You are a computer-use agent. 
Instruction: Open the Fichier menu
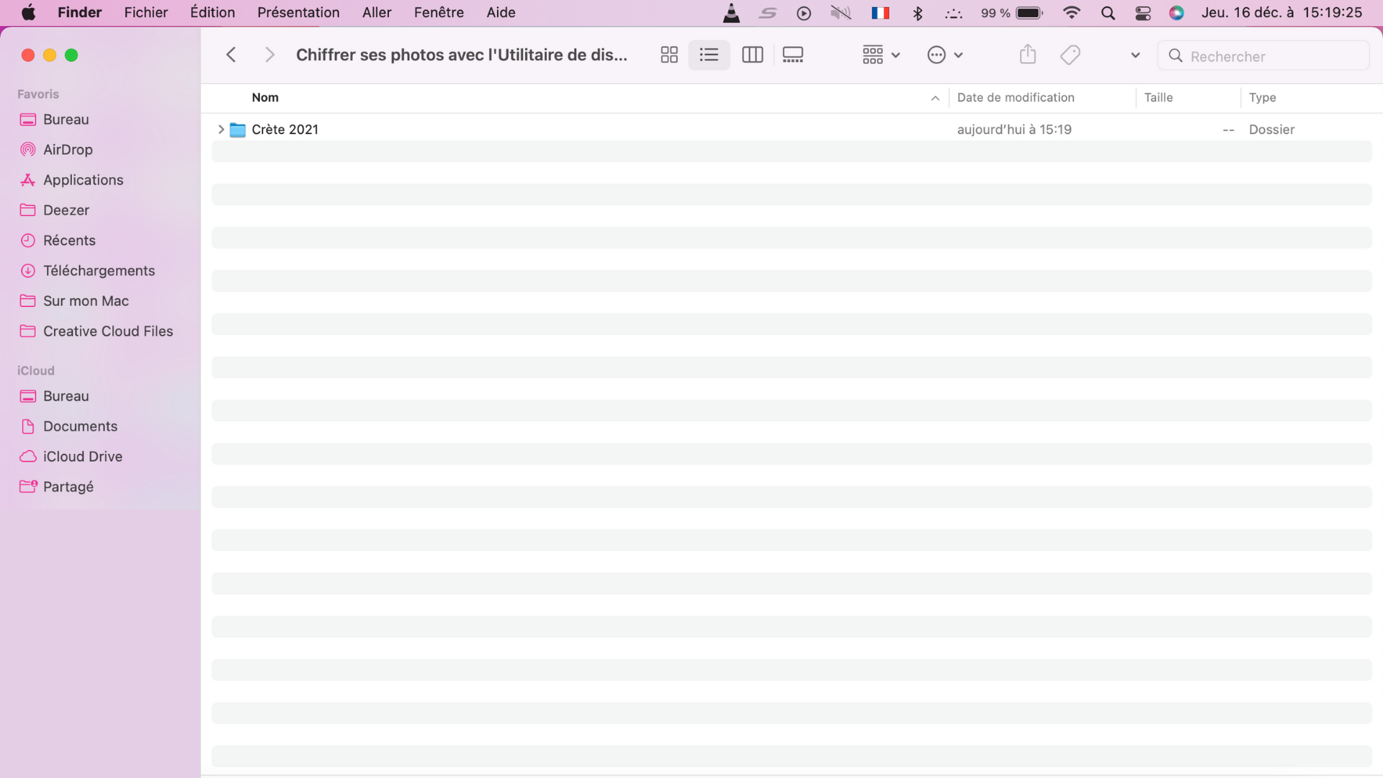[146, 13]
